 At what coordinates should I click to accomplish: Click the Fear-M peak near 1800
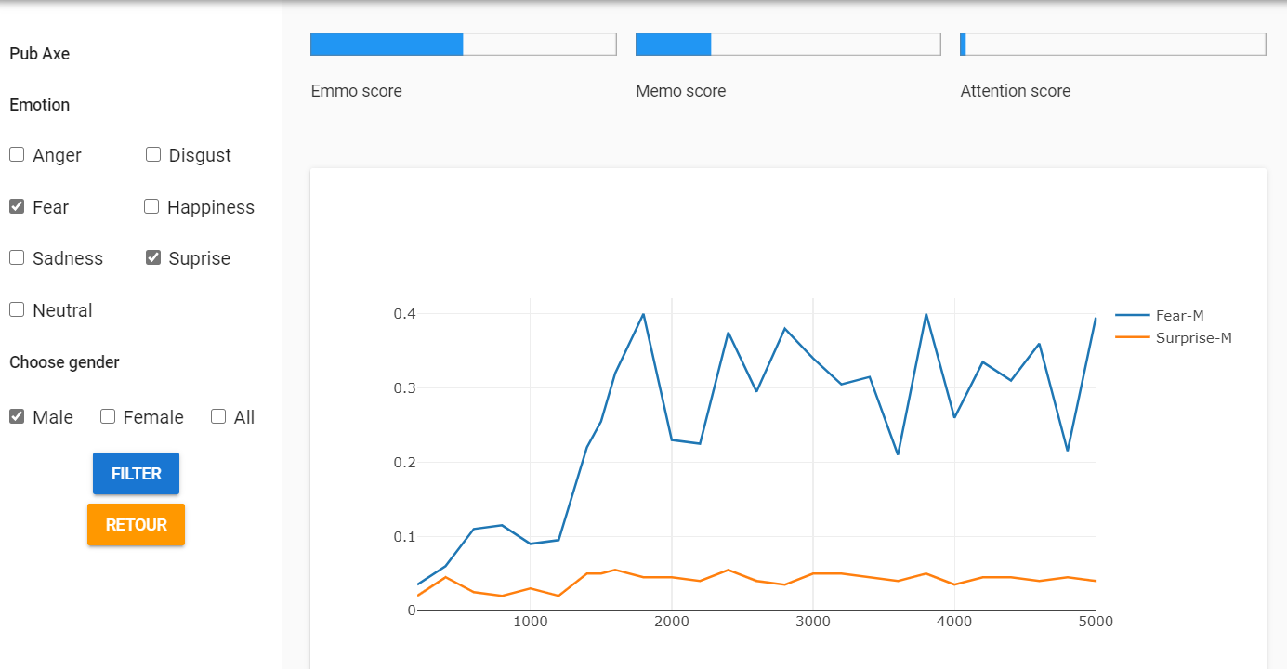point(643,315)
